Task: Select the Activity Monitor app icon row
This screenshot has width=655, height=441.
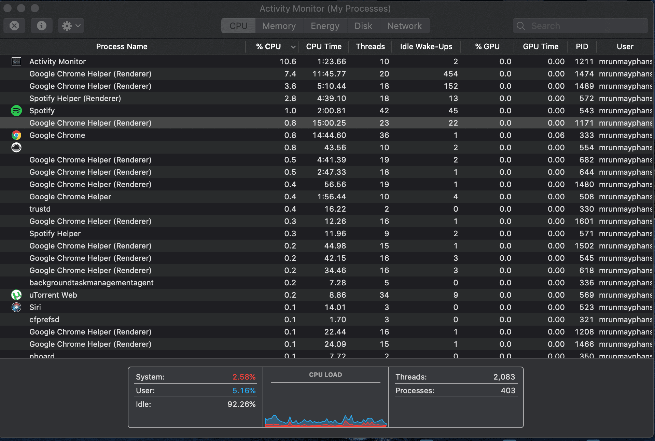Action: 16,61
